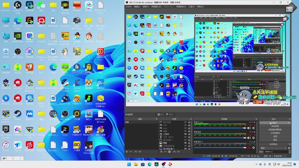Move selected source up in Sources dock
The height and width of the screenshot is (168, 299).
click(x=174, y=152)
